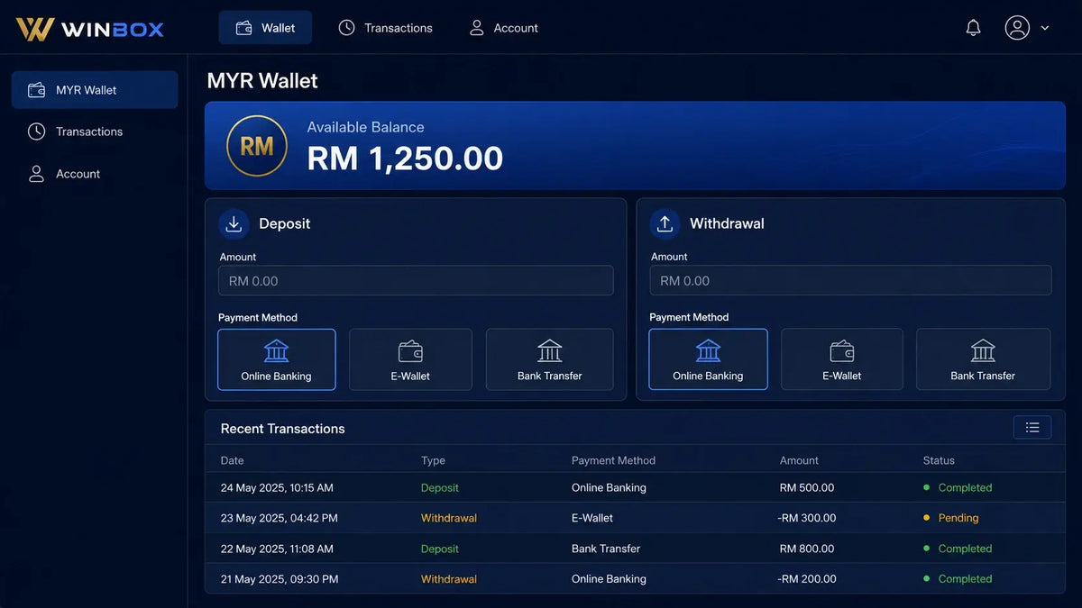Select MYR Wallet in the sidebar

[x=95, y=90]
